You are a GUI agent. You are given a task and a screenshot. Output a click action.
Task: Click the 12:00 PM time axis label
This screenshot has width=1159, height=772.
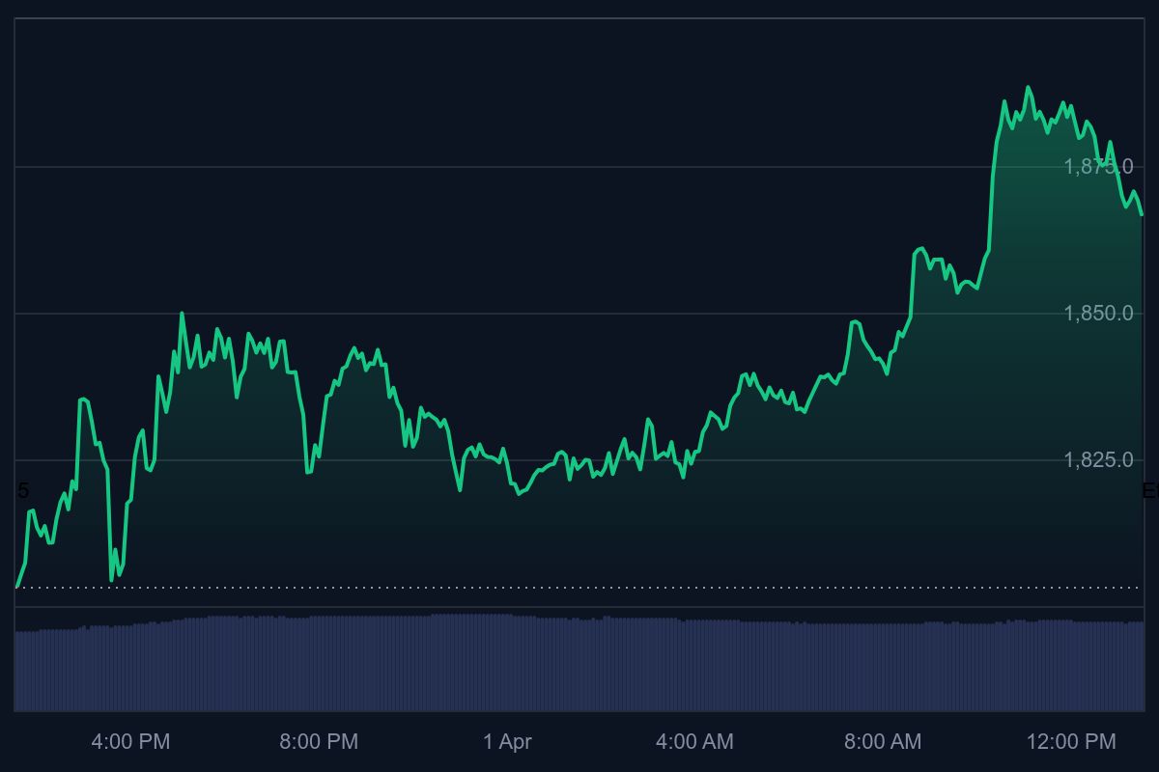1071,742
